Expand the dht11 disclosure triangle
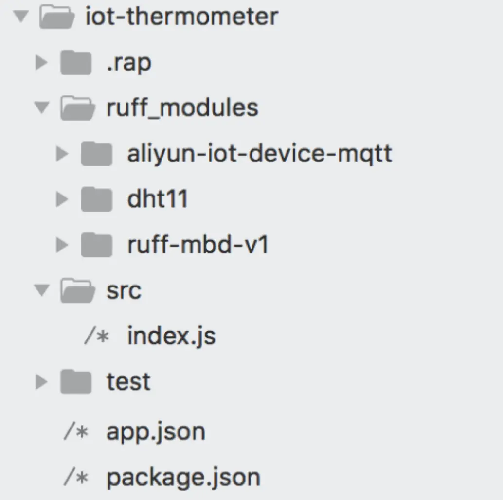 (x=62, y=199)
